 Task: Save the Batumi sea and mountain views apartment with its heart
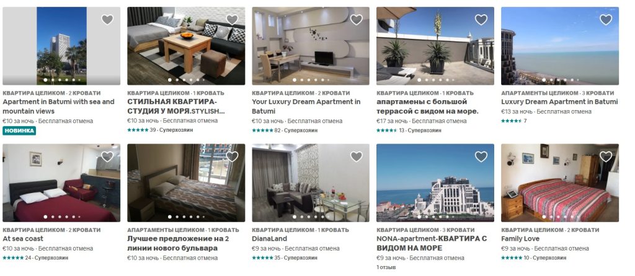point(107,19)
